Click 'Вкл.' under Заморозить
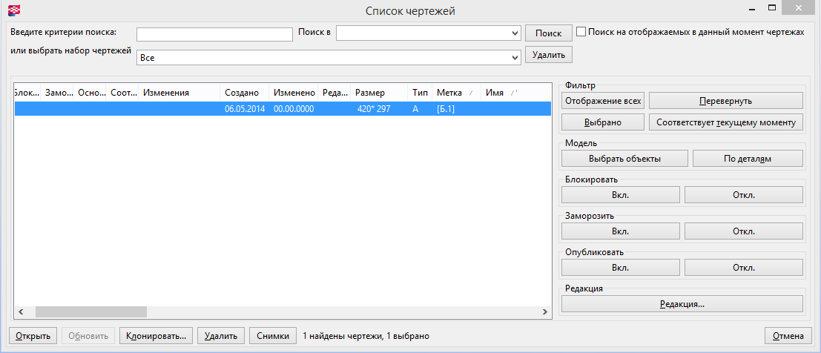Image resolution: width=821 pixels, height=353 pixels. [621, 231]
